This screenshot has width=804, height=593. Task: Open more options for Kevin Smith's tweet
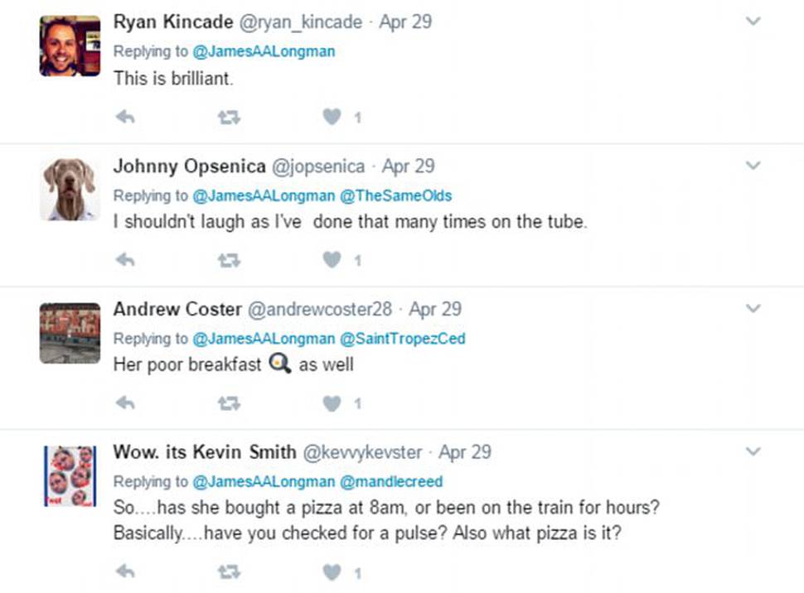click(x=753, y=451)
